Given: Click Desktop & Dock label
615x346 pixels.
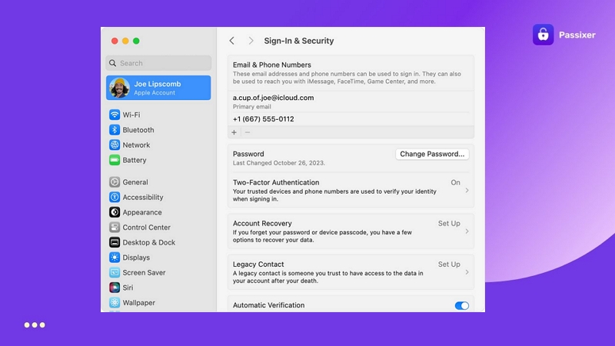Looking at the screenshot, I should coord(149,242).
